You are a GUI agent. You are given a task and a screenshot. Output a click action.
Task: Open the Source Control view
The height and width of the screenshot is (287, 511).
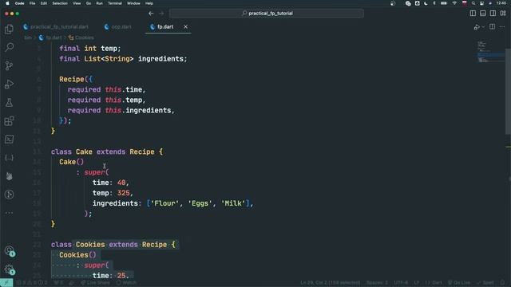9,65
